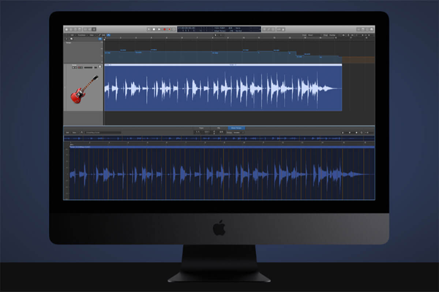Open the Mixer pane
The width and height of the screenshot is (439, 292).
pos(90,29)
